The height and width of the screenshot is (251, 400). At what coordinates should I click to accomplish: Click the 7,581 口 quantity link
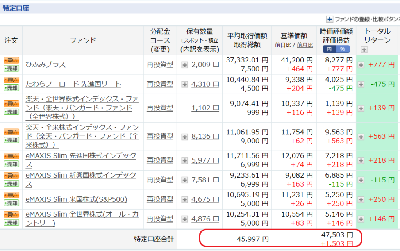pos(205,180)
